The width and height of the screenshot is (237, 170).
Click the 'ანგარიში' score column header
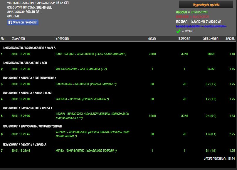(211, 39)
